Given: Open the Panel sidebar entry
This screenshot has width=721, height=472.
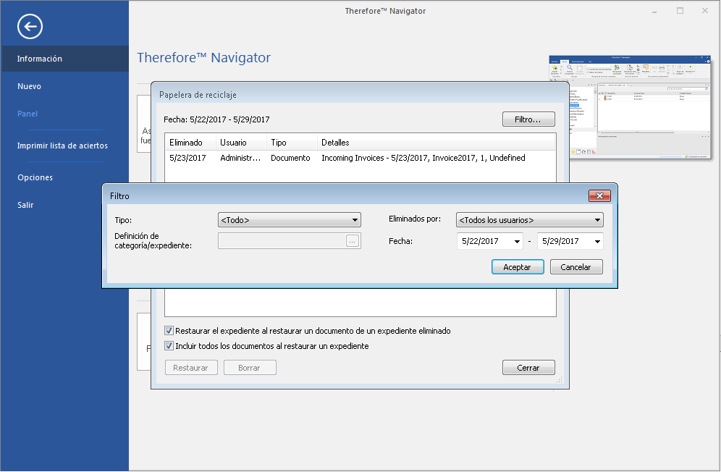Looking at the screenshot, I should point(27,114).
